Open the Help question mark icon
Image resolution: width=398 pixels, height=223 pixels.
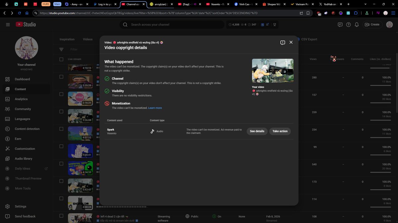coord(348,24)
